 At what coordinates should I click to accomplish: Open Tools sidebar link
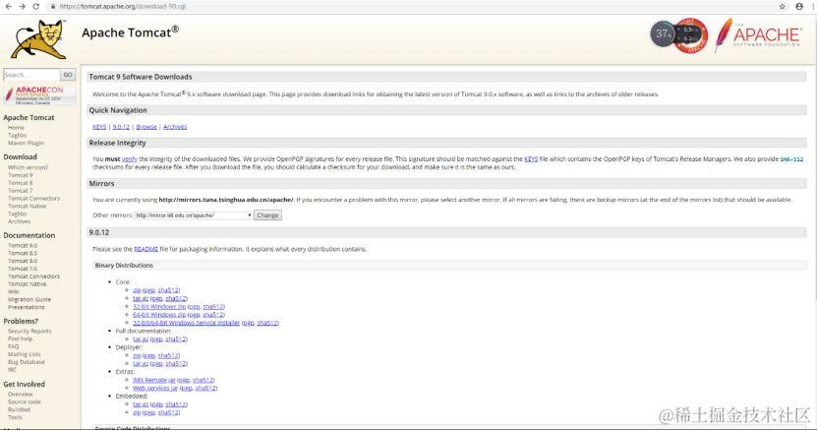[x=15, y=417]
